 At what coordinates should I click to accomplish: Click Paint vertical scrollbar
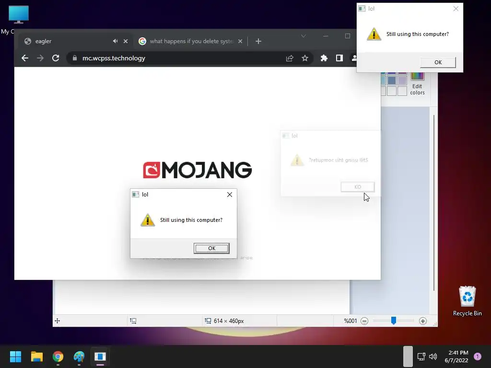point(434,203)
